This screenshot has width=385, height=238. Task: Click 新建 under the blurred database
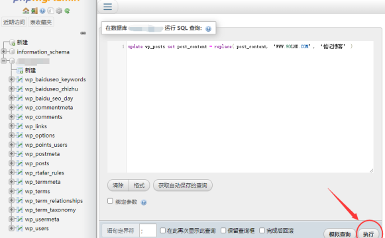tap(30, 71)
